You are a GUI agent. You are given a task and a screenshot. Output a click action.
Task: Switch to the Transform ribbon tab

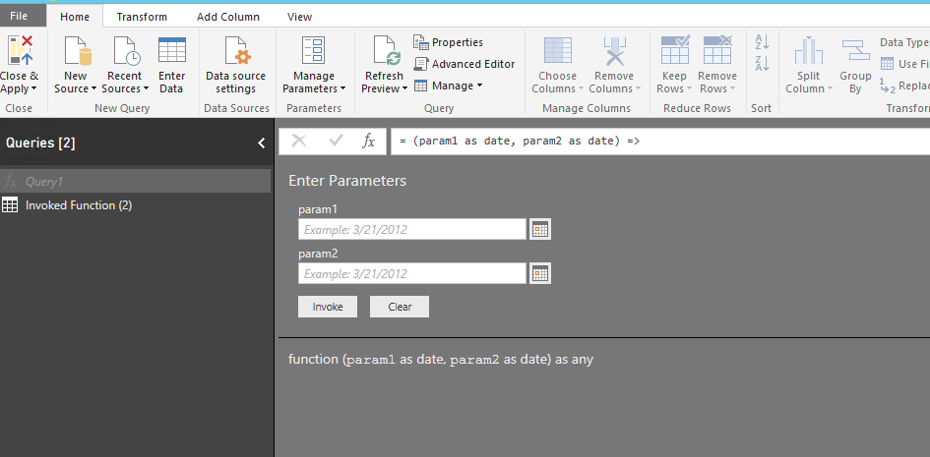[x=142, y=17]
